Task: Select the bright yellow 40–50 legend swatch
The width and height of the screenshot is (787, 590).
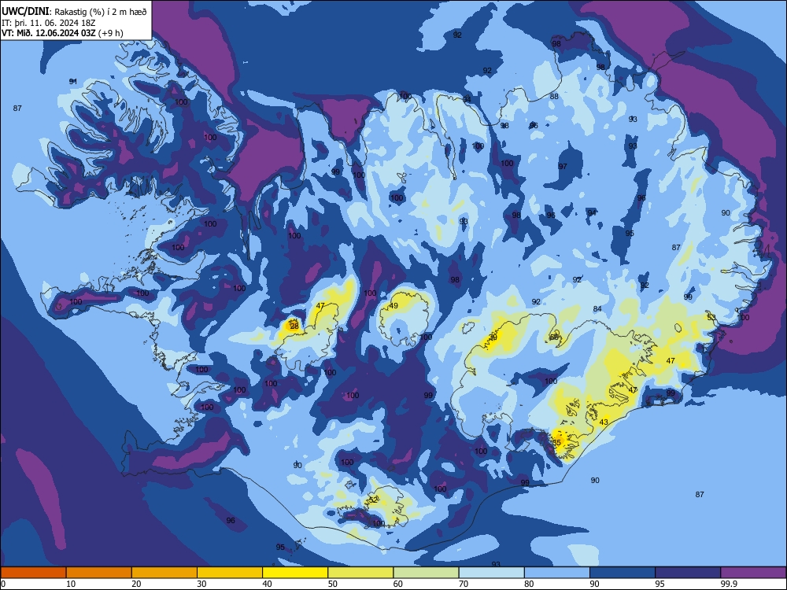Action: point(295,573)
